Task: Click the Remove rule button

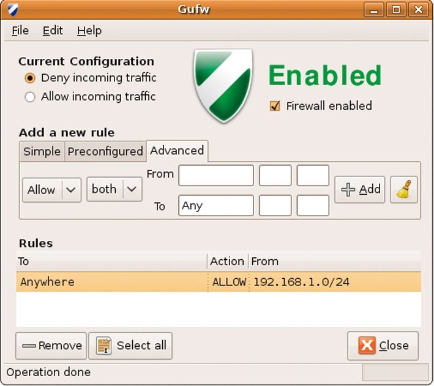Action: point(51,346)
